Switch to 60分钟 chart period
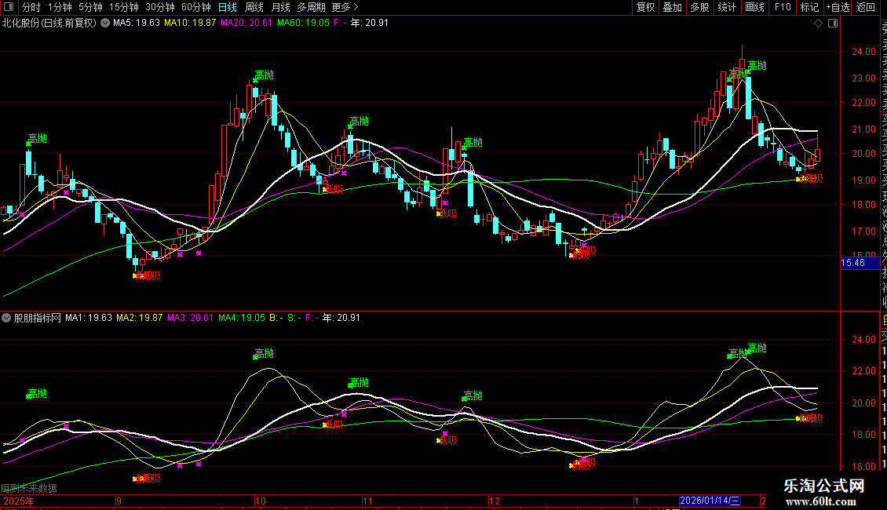This screenshot has height=510, width=887. (x=195, y=7)
